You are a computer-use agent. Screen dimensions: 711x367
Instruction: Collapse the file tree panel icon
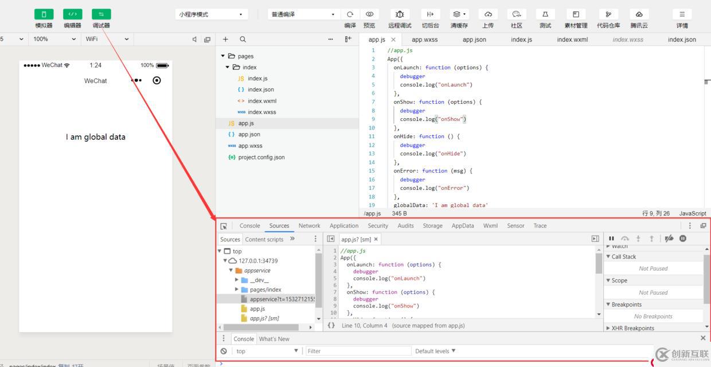point(347,39)
